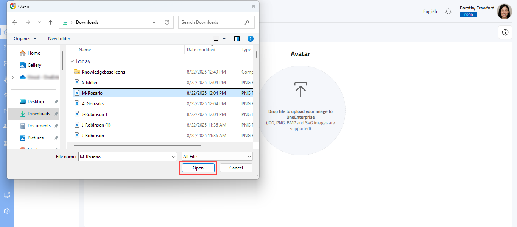Click the New folder button
The image size is (517, 227).
pos(59,39)
